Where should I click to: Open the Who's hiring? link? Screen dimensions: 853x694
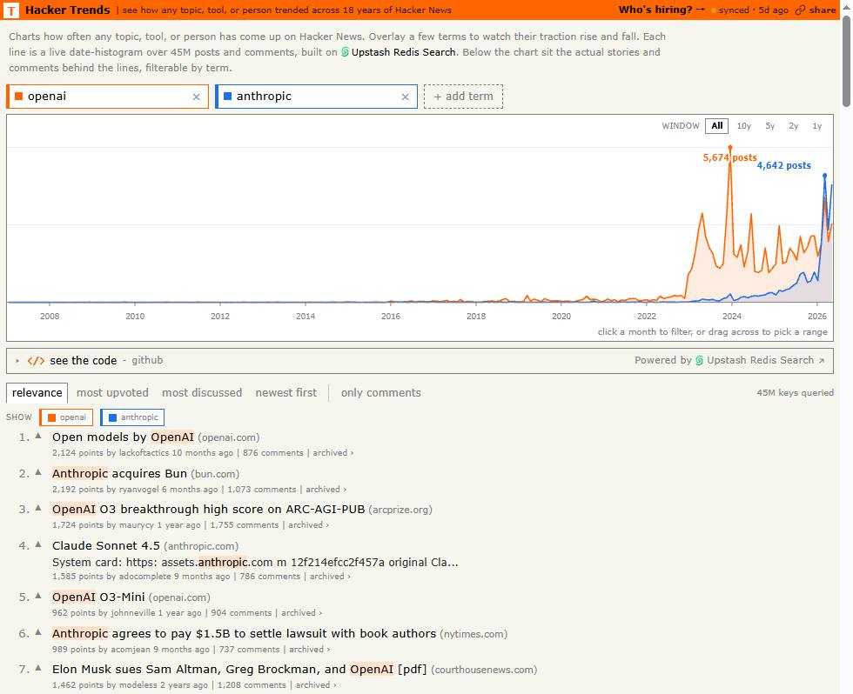click(662, 10)
